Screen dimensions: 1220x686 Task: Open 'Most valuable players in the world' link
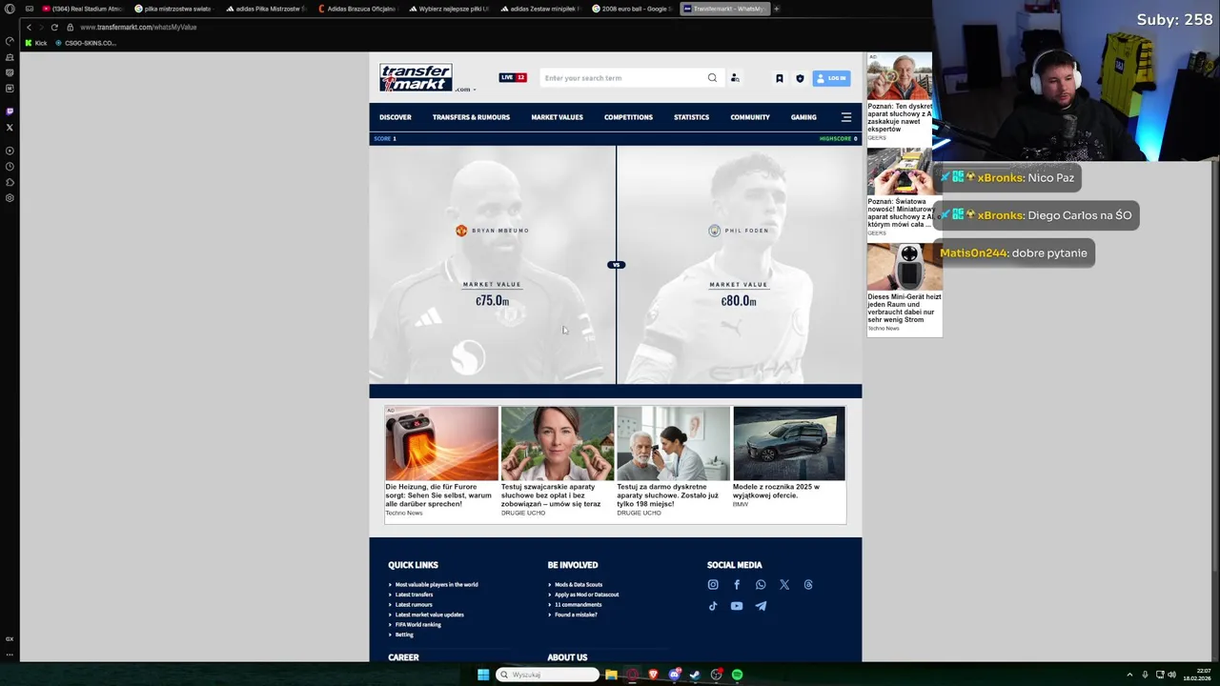click(437, 585)
